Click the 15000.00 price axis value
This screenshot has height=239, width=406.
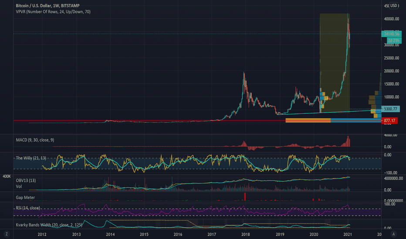pyautogui.click(x=392, y=84)
